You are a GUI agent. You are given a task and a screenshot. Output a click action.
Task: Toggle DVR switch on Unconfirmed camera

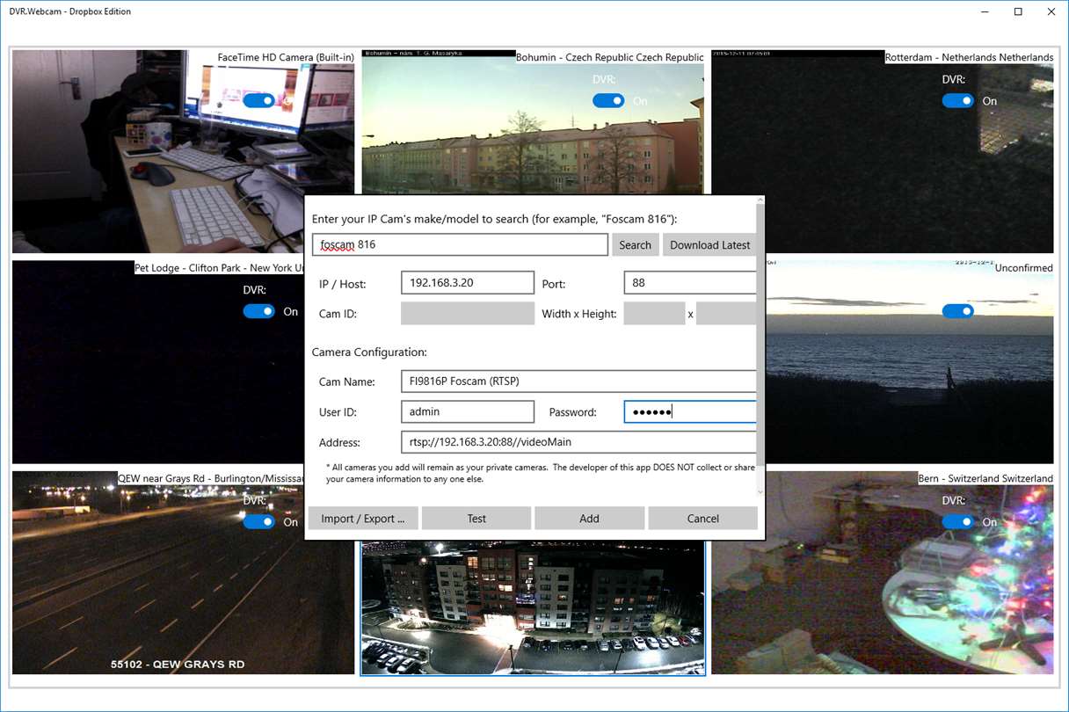point(957,311)
